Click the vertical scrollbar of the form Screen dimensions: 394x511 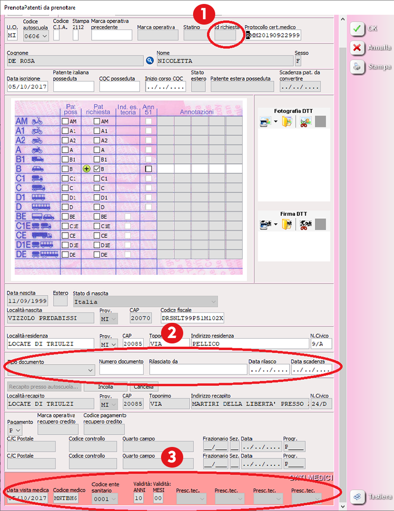(x=342, y=246)
